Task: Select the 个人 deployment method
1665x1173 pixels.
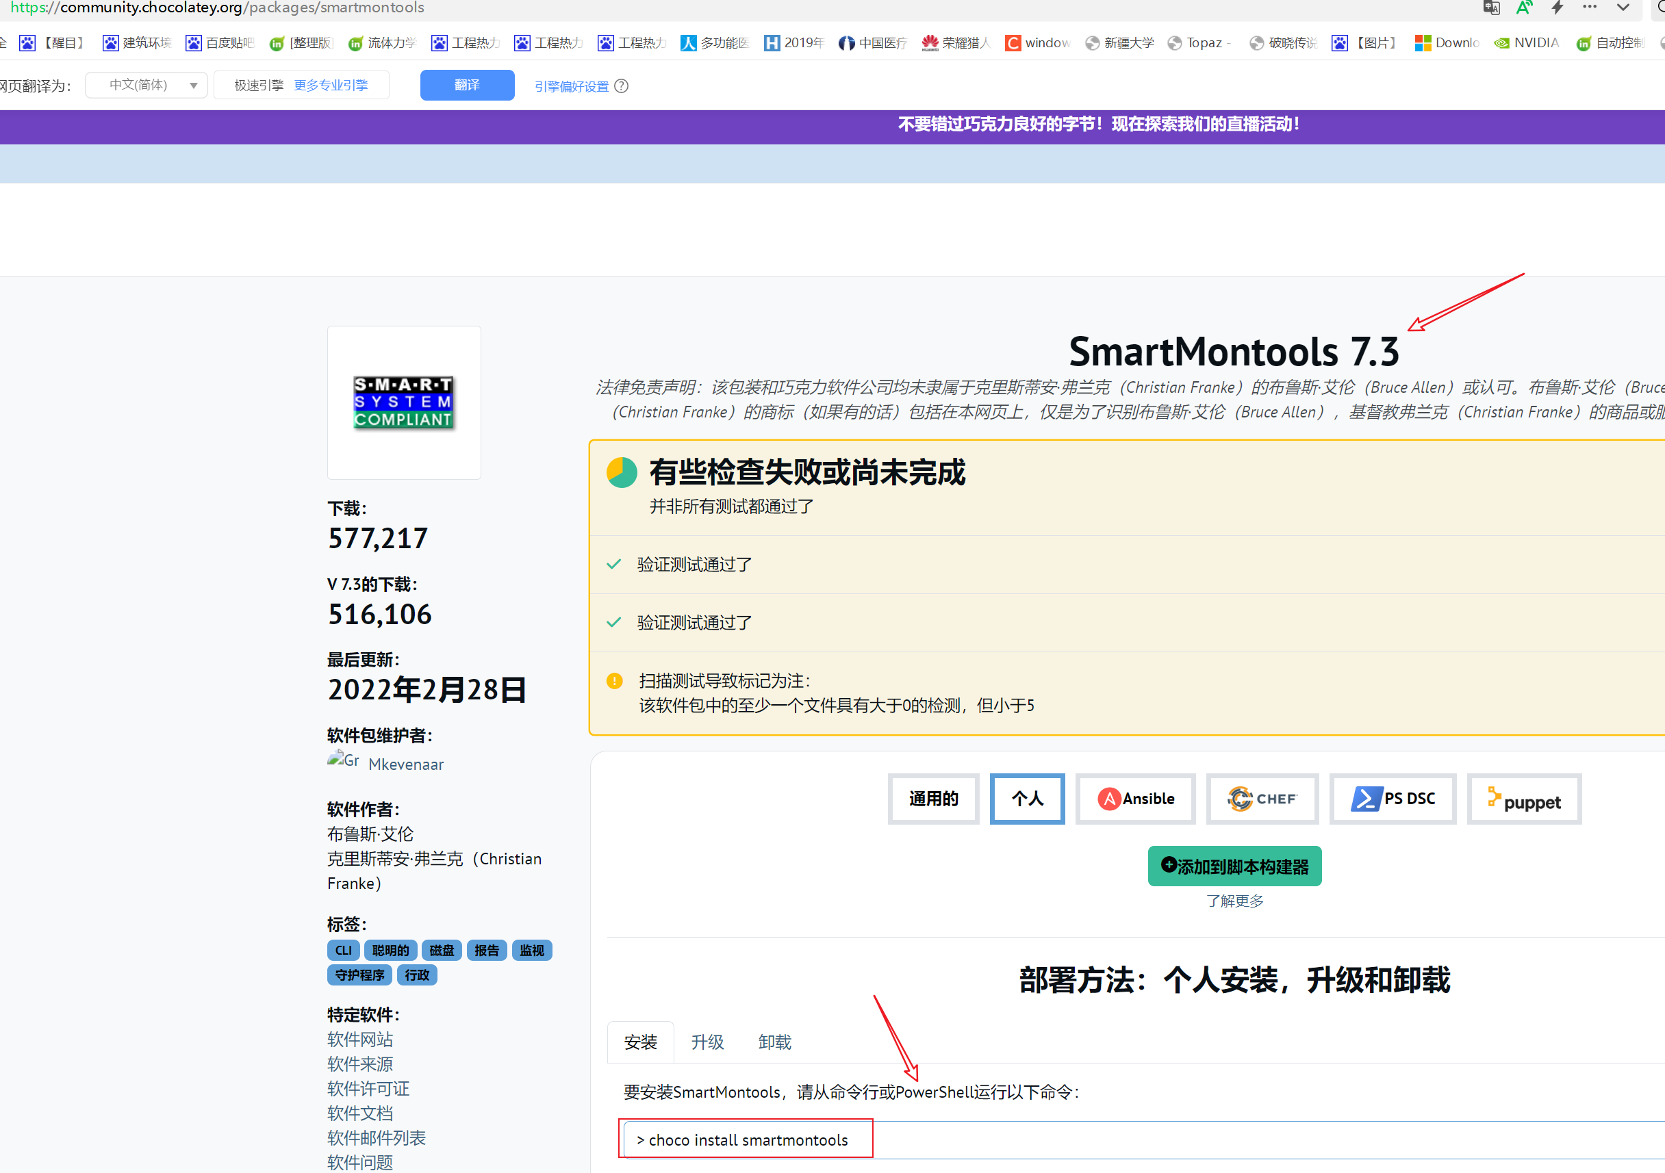Action: [x=1027, y=798]
